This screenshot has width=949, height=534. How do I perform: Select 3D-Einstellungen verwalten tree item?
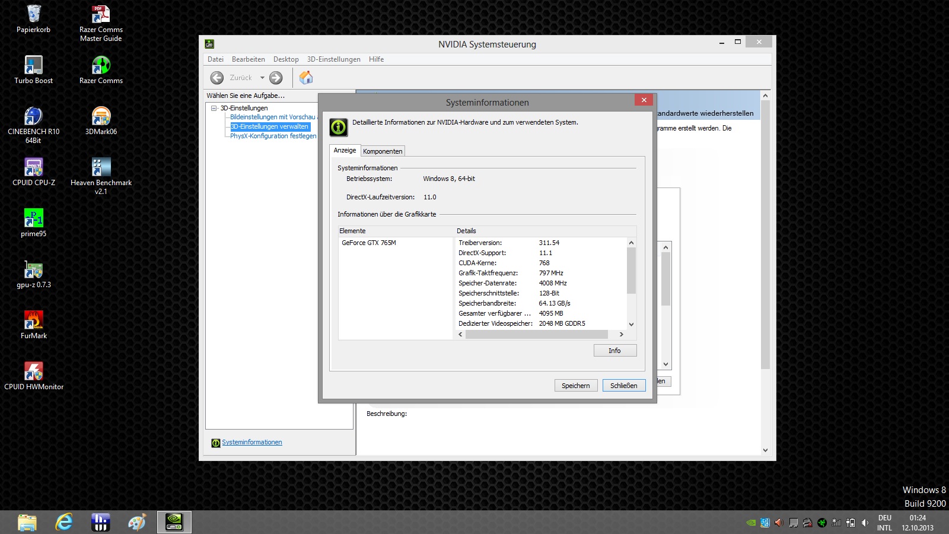[270, 127]
